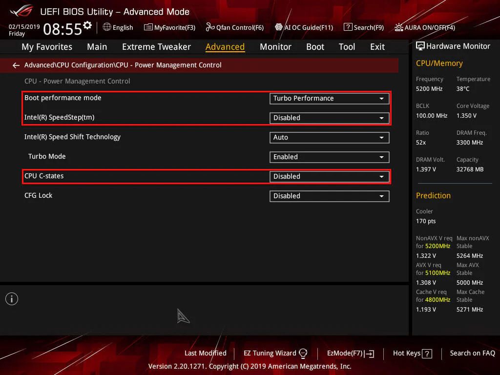
Task: Click the globe icon for English language
Action: coord(107,27)
